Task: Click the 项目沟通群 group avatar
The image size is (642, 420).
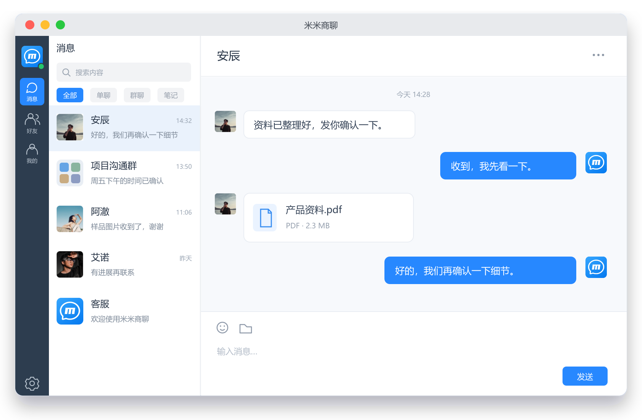Action: [70, 173]
